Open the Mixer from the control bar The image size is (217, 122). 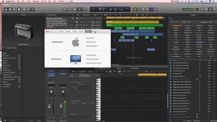pos(28,9)
